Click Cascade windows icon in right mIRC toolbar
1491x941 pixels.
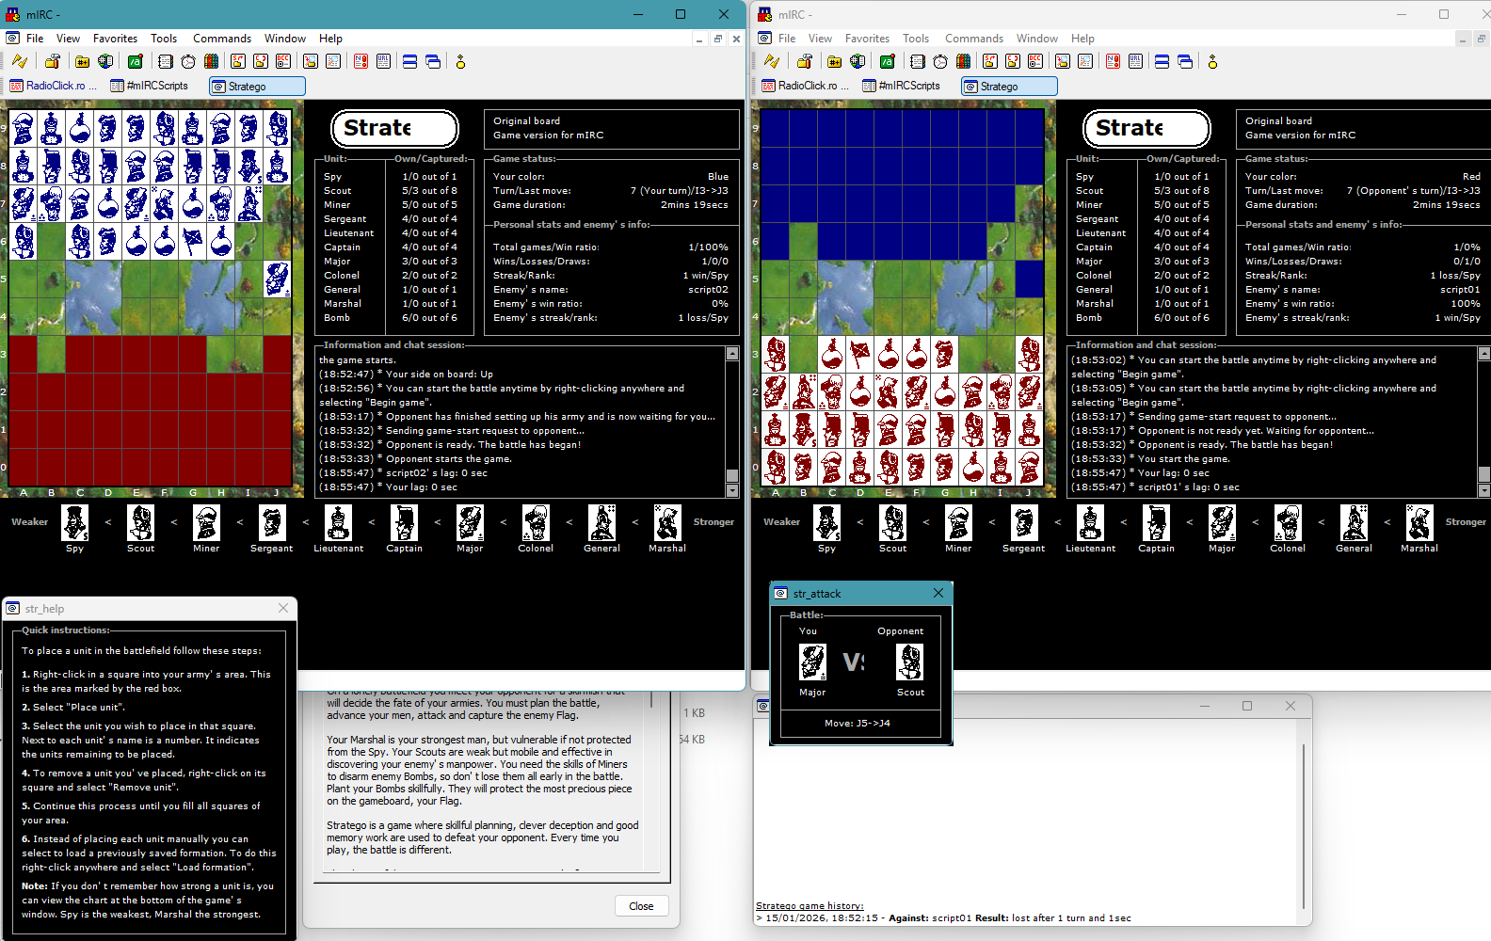(x=1185, y=61)
